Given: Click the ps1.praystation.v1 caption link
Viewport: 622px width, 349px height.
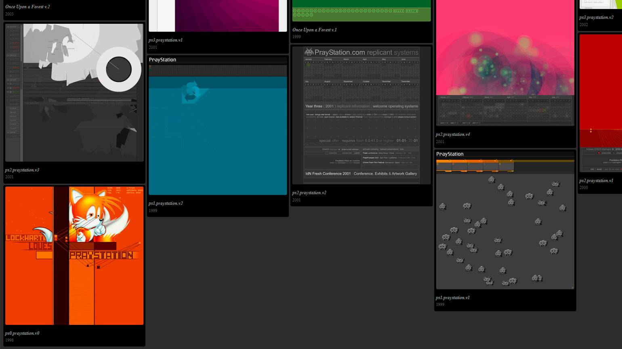Looking at the screenshot, I should tap(452, 298).
